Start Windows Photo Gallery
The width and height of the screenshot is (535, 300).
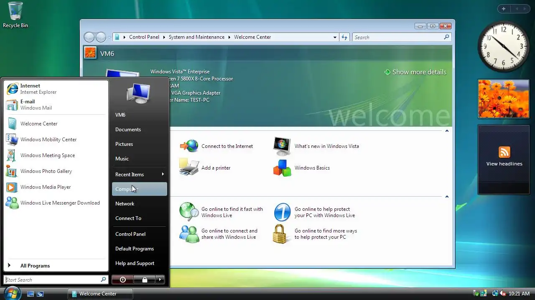pos(56,171)
